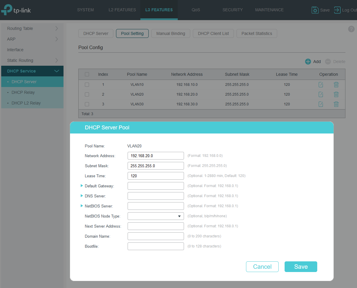357x288 pixels.
Task: Toggle the select-all checkbox in table header
Action: pyautogui.click(x=87, y=74)
